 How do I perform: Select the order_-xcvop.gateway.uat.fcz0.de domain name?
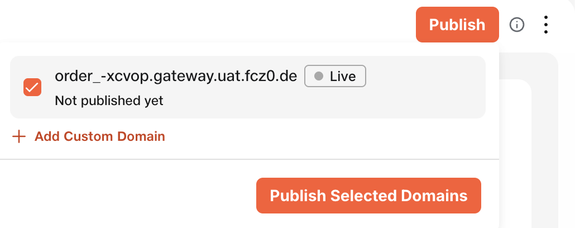pos(175,77)
